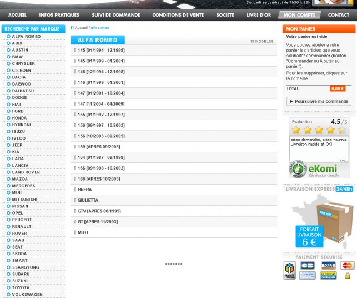Click the VISA payment icon
This screenshot has width=357, height=298.
328,266
